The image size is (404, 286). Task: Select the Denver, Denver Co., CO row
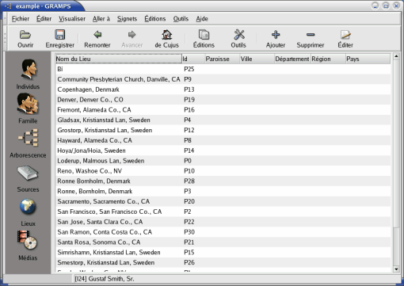(223, 100)
